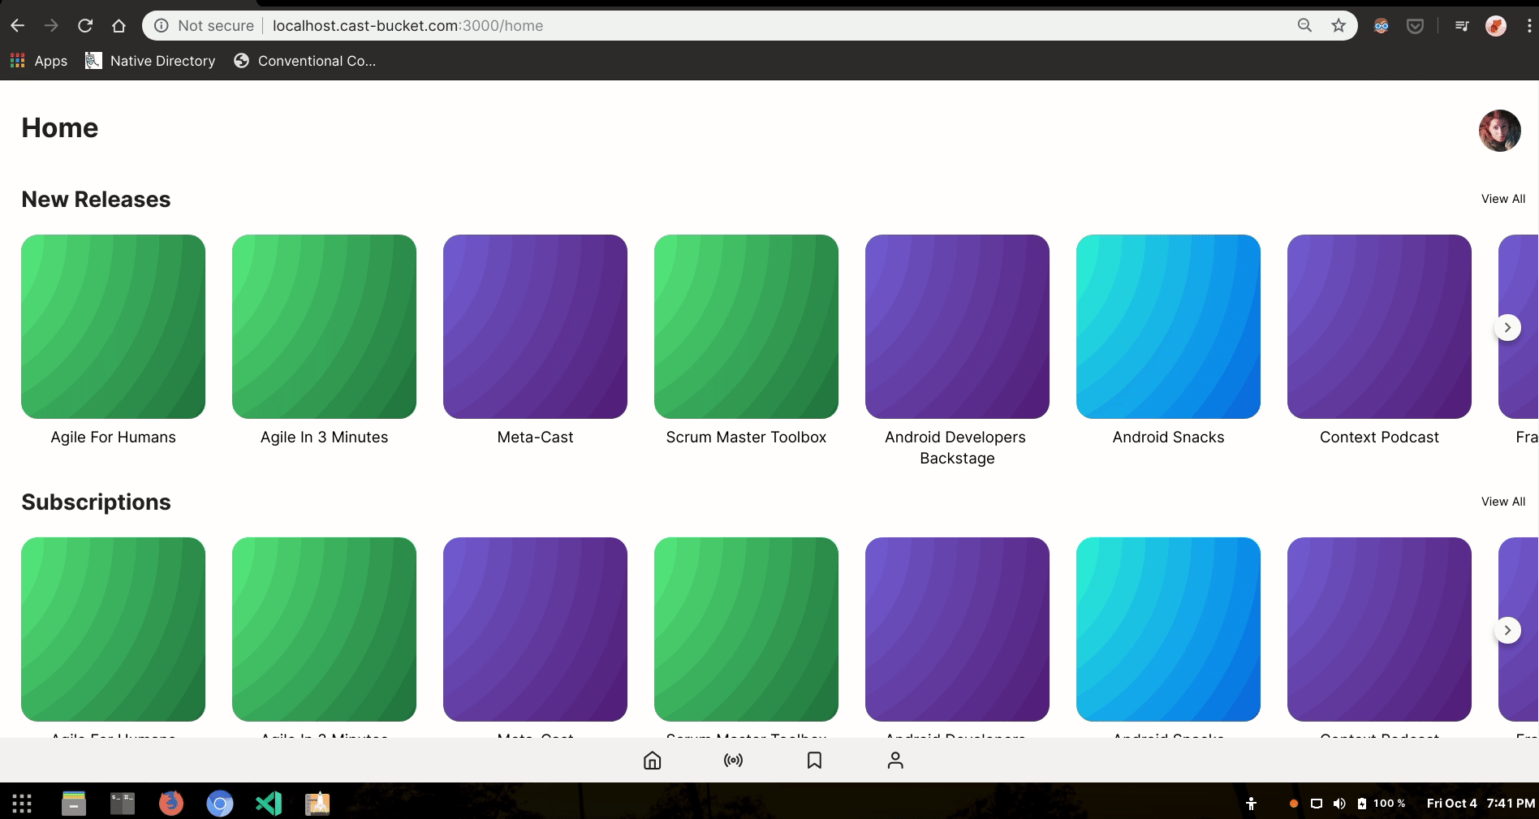The image size is (1539, 819).
Task: Open Context Podcast cover in New Releases
Action: (x=1379, y=326)
